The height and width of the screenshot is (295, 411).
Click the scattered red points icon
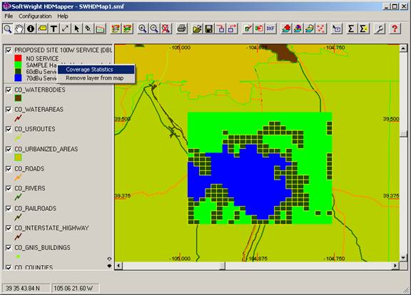pos(321,29)
